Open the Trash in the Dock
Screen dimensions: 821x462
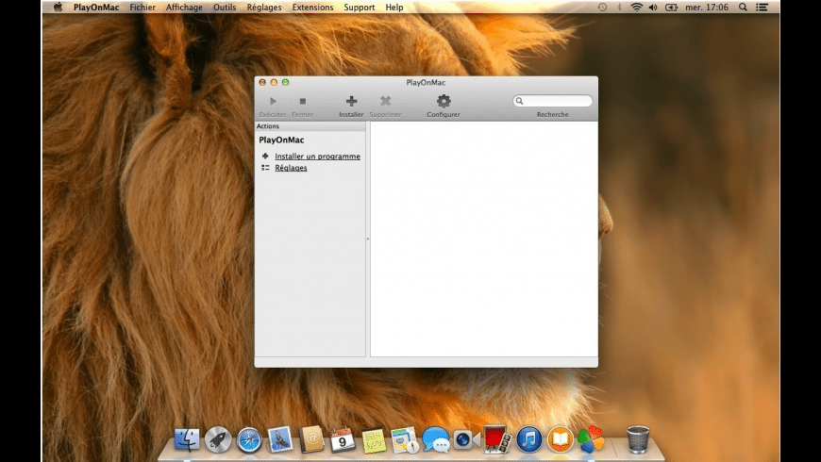click(638, 439)
